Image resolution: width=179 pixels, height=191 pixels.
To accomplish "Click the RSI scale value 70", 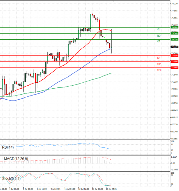I will [172, 145].
